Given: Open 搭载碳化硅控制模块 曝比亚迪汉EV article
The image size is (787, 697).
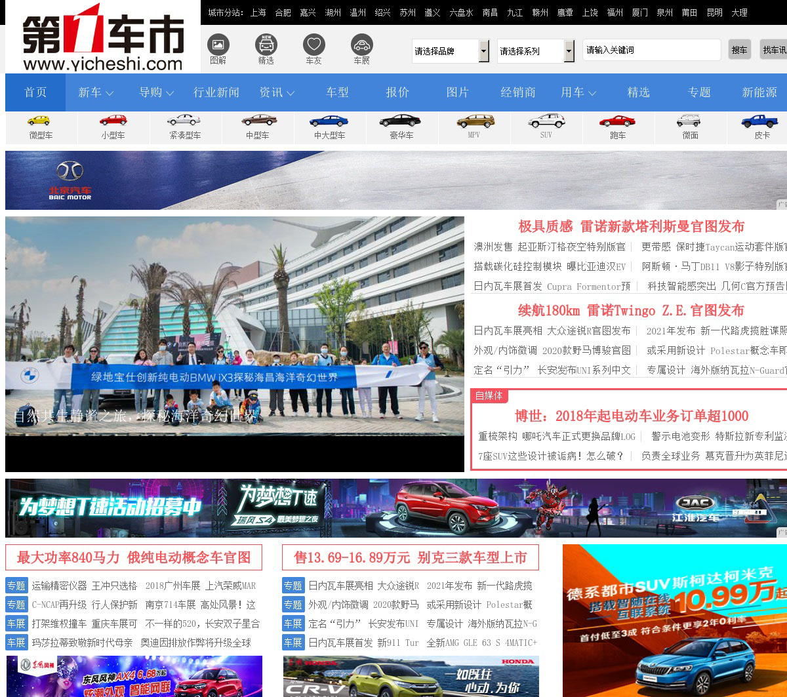Looking at the screenshot, I should point(550,267).
